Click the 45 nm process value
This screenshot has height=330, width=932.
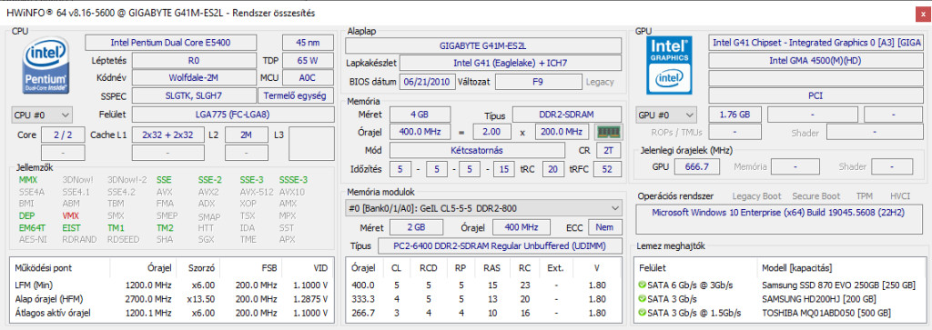308,43
